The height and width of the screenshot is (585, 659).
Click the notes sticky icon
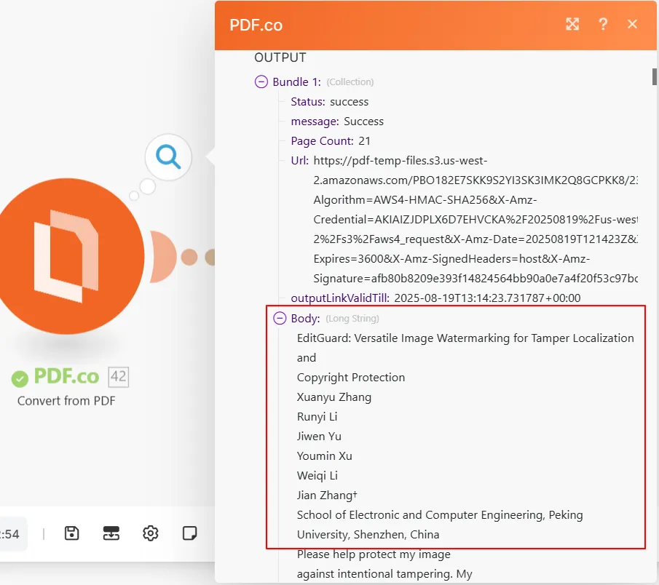tap(189, 533)
